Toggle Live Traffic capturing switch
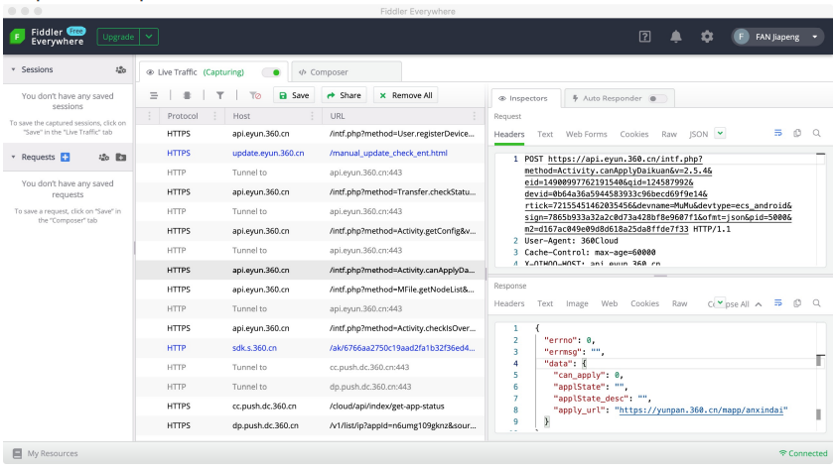The height and width of the screenshot is (468, 835). 269,72
